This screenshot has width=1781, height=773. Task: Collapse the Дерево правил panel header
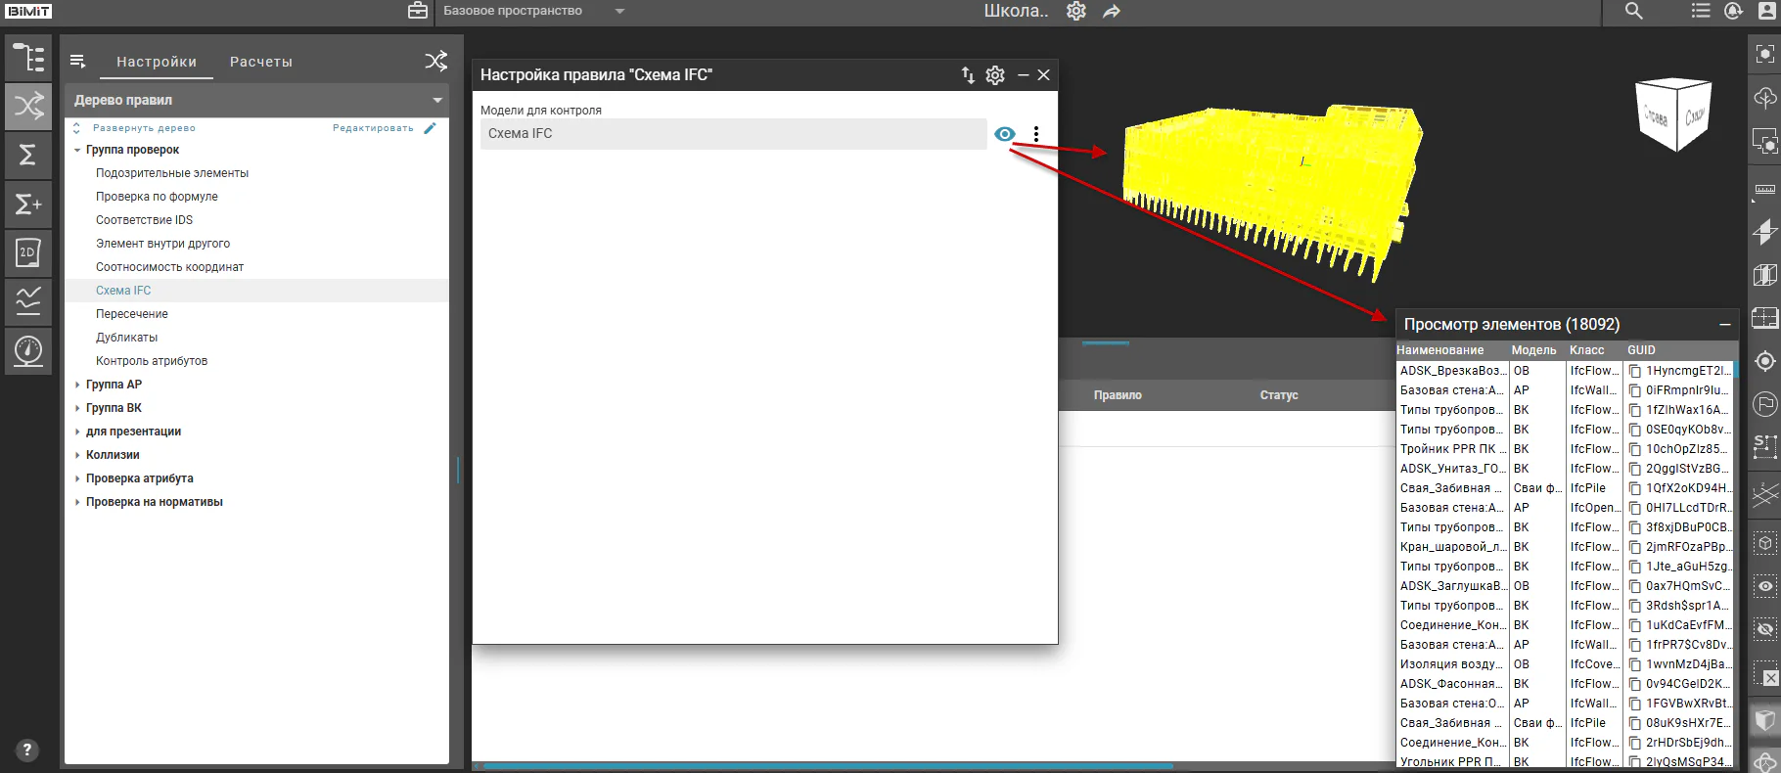tap(437, 100)
